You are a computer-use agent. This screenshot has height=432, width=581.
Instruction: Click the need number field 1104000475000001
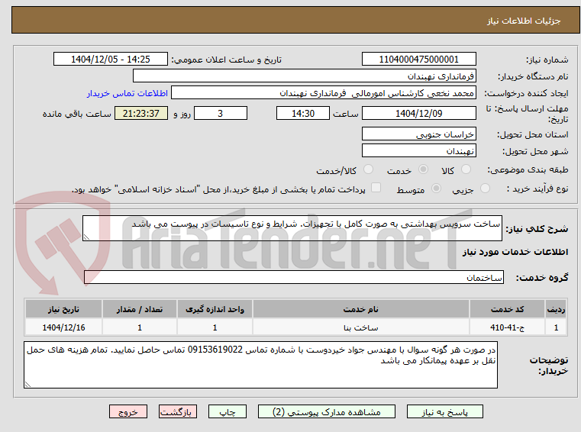pos(418,59)
